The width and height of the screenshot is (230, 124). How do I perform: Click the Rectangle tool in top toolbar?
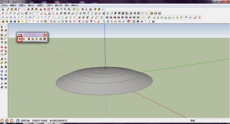[12, 9]
